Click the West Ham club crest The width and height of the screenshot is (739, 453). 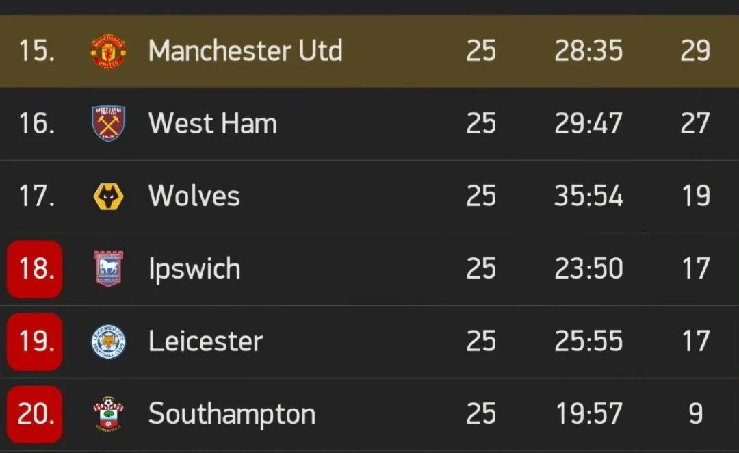pyautogui.click(x=108, y=123)
